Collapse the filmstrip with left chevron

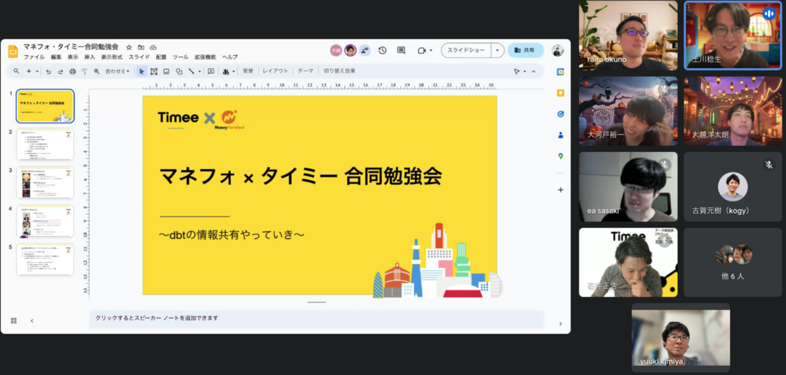[32, 321]
